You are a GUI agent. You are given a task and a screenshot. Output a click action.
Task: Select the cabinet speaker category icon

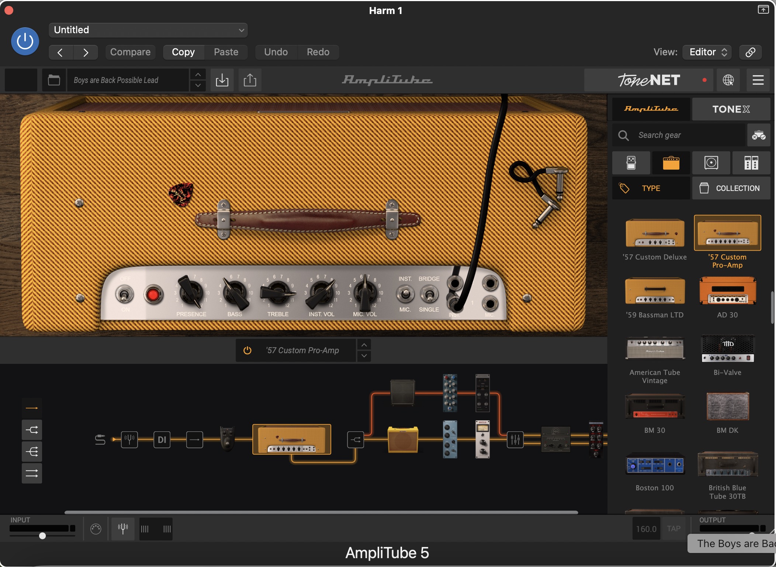point(711,163)
